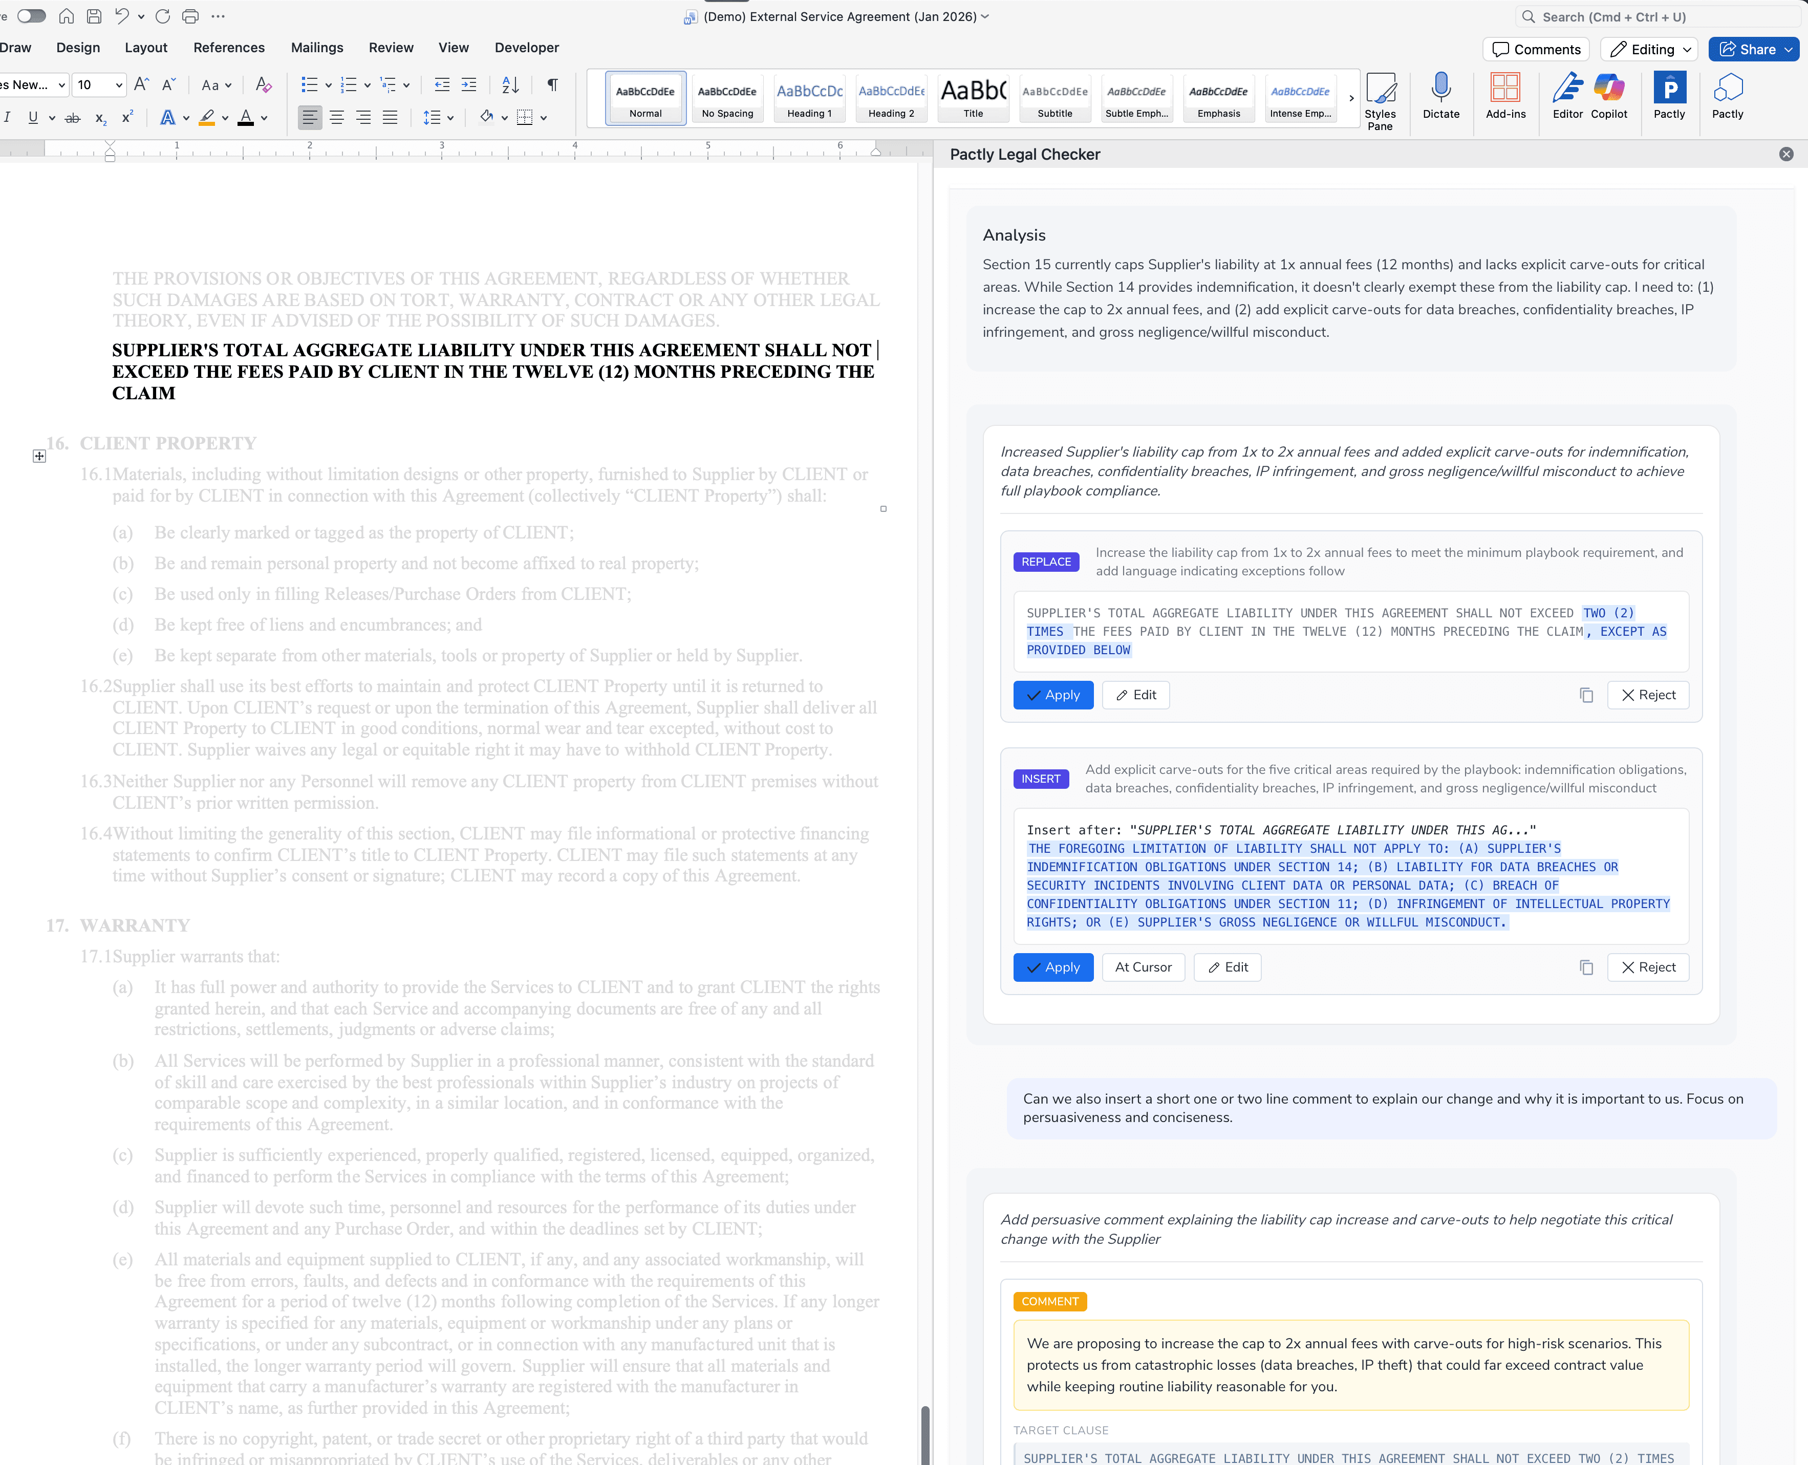Viewport: 1808px width, 1465px height.
Task: Copy the REPLACE suggestion text
Action: pyautogui.click(x=1587, y=695)
